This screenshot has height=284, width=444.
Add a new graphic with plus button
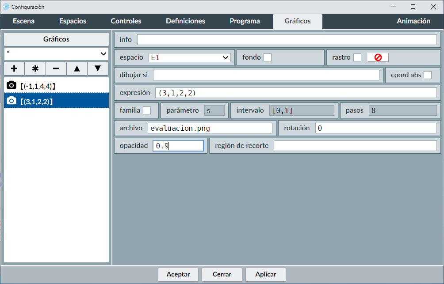click(14, 68)
